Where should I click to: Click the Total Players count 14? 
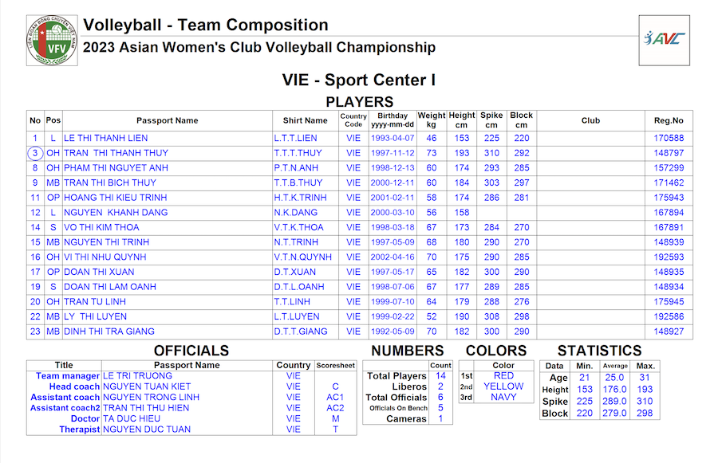(x=440, y=375)
